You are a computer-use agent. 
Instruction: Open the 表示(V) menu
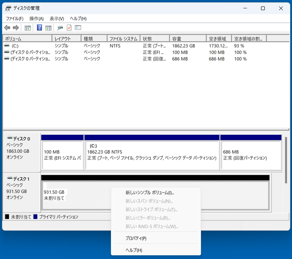click(x=57, y=19)
